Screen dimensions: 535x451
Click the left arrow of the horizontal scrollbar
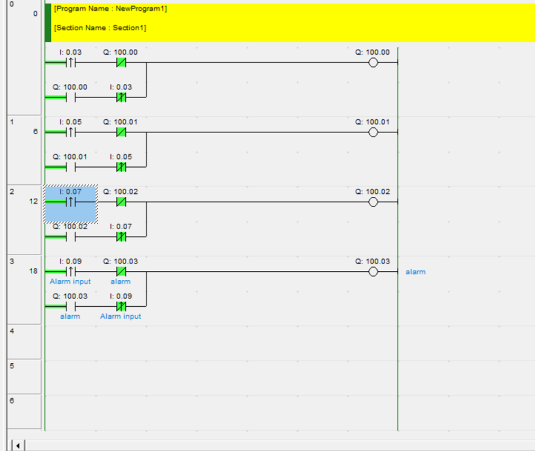point(17,445)
